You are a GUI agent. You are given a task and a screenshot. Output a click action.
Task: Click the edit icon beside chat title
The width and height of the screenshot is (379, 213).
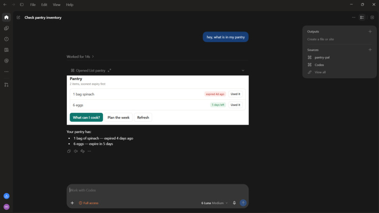18,17
